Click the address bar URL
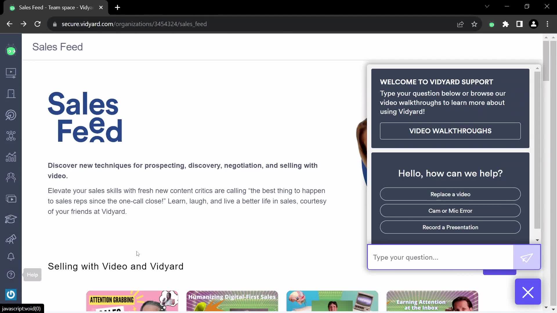Screen dimensions: 557x313 coord(134,24)
